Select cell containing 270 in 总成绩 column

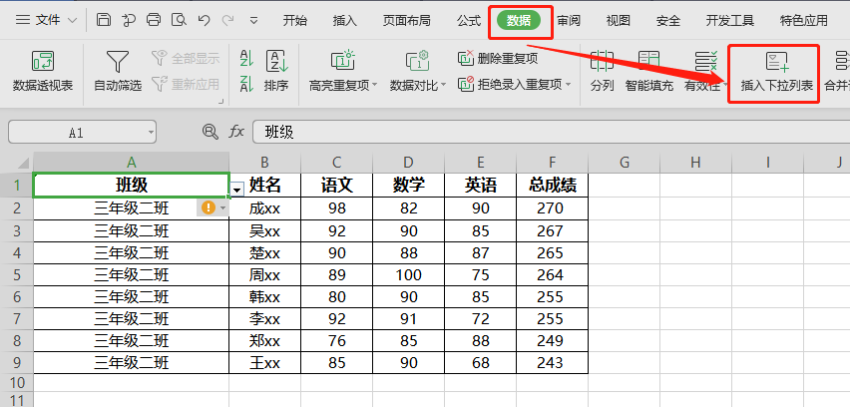(x=551, y=208)
